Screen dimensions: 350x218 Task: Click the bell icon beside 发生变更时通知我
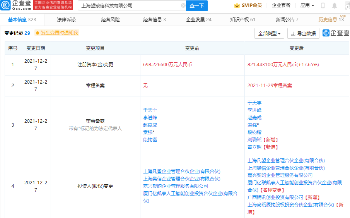[37, 33]
